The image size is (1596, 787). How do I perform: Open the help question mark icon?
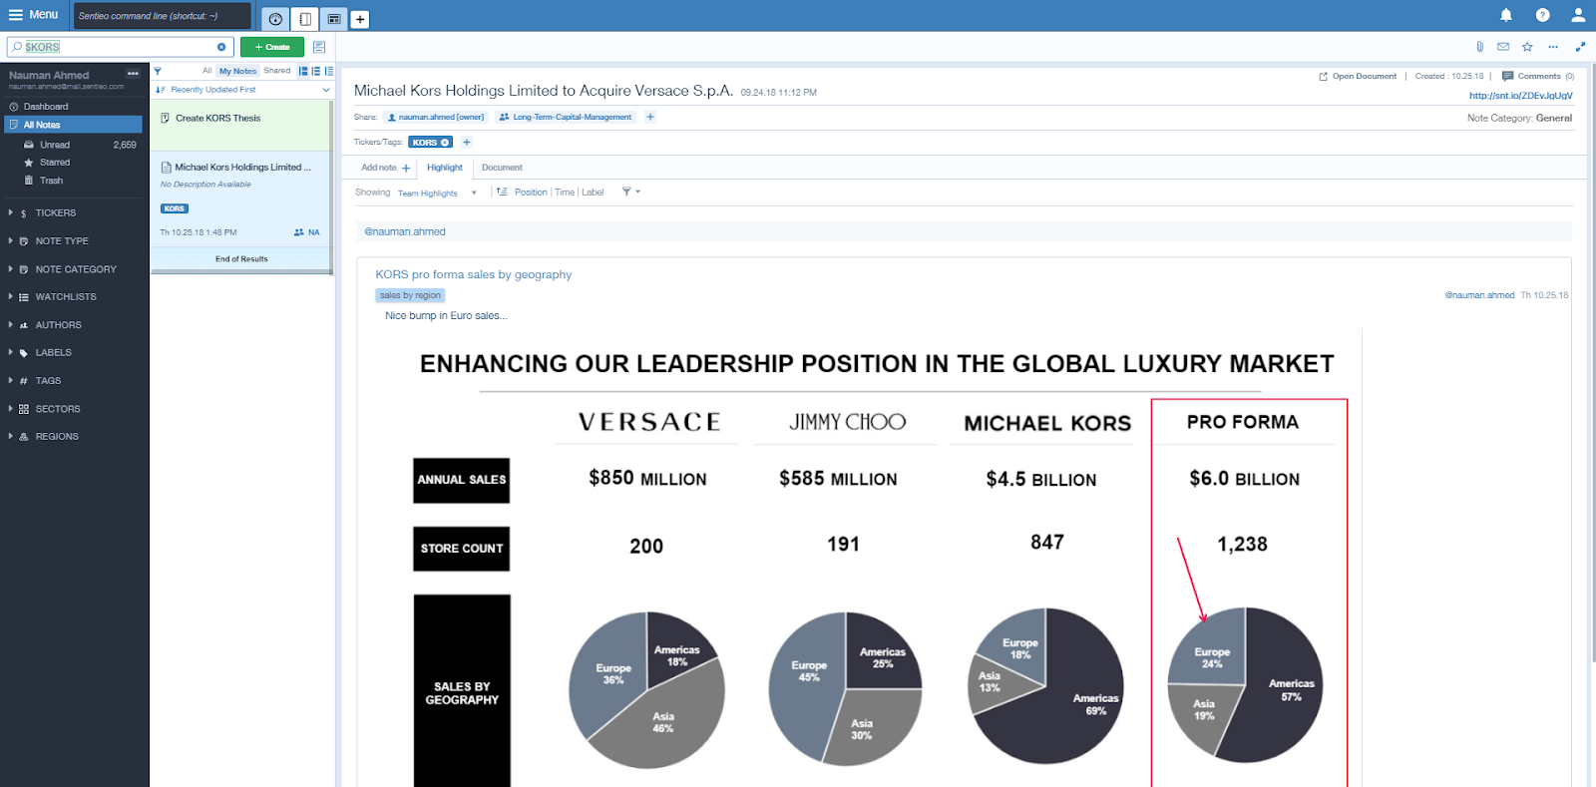(x=1542, y=15)
